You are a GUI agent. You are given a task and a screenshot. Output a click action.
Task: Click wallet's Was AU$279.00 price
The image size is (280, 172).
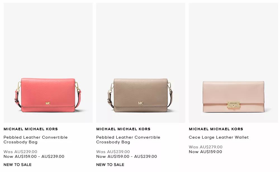tap(206, 147)
